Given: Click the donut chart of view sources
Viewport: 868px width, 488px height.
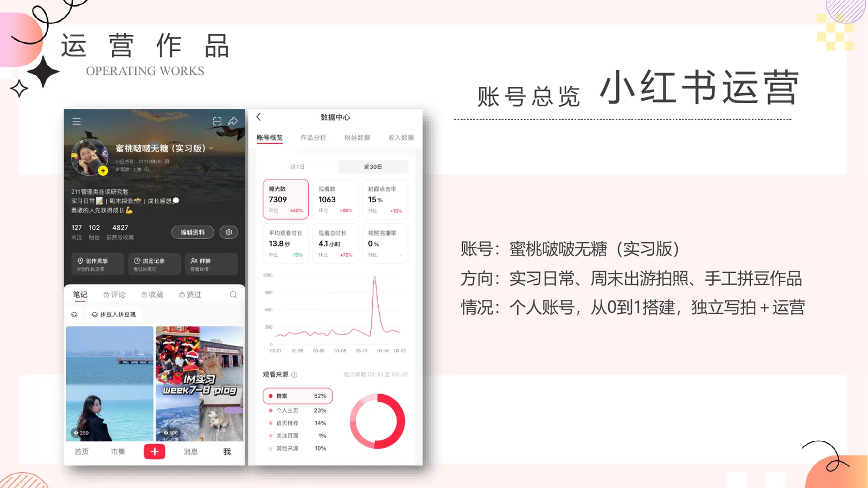Looking at the screenshot, I should pyautogui.click(x=378, y=421).
